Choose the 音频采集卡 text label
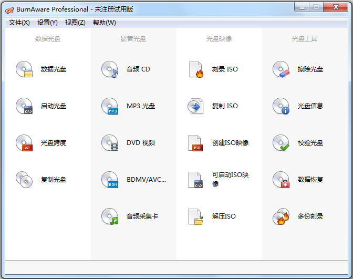This screenshot has width=353, height=279. click(142, 216)
